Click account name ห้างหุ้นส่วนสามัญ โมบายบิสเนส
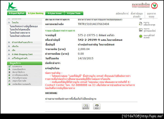164x119 pixels. (x=96, y=45)
